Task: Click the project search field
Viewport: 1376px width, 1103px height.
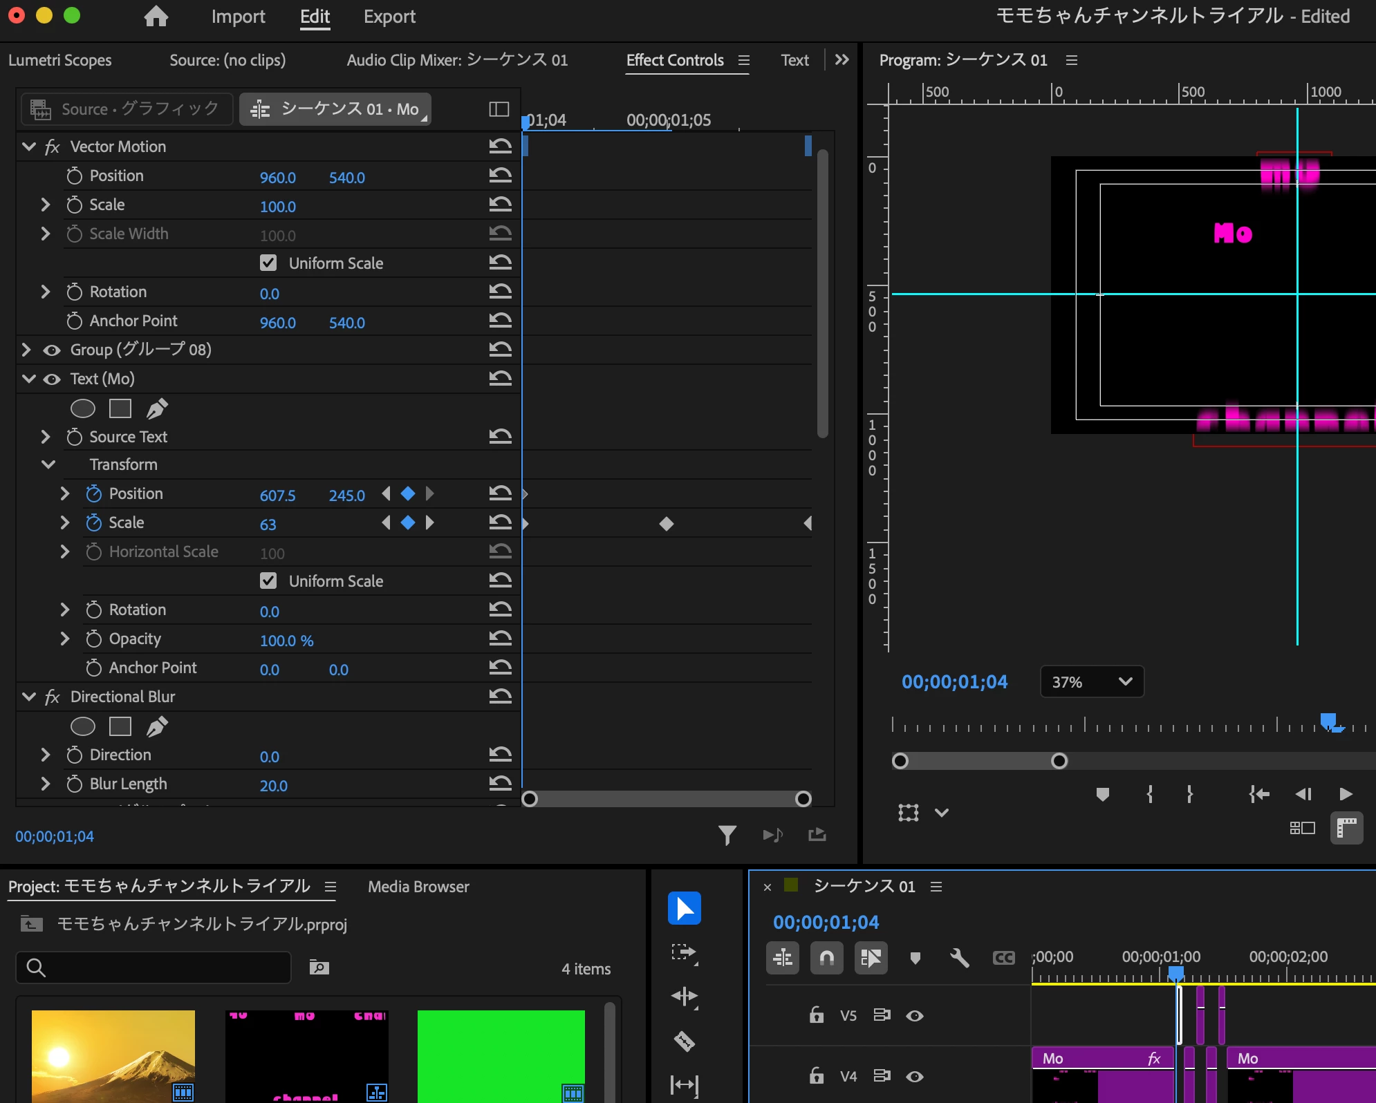Action: tap(159, 968)
